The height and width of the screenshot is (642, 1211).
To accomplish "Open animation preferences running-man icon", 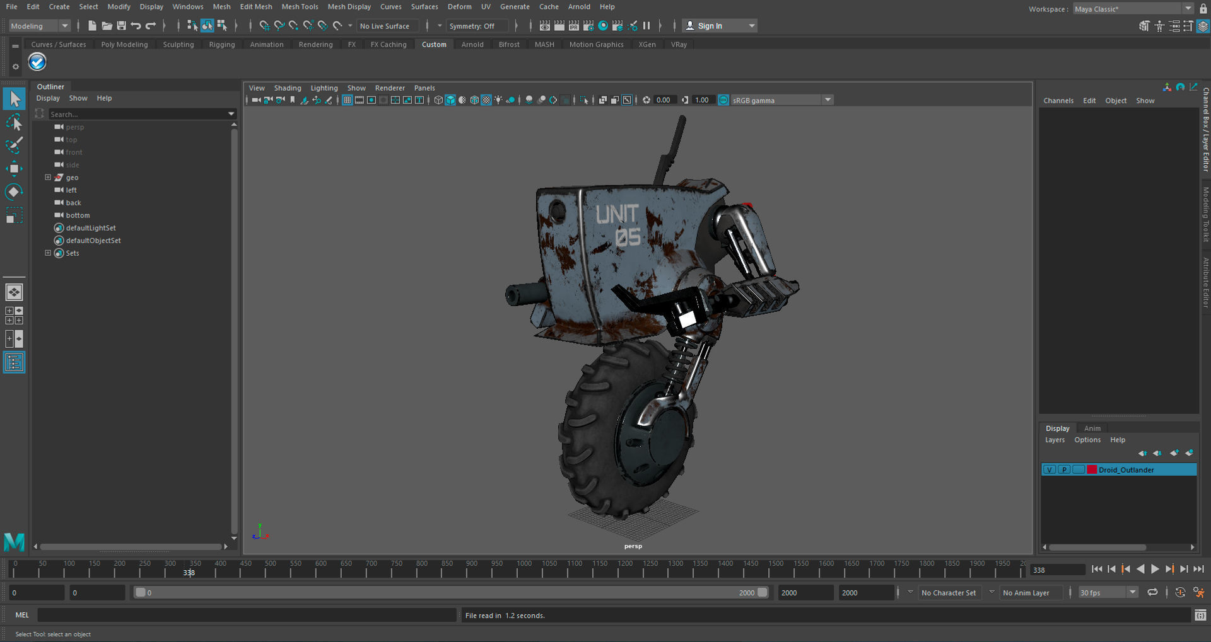I will (1198, 592).
